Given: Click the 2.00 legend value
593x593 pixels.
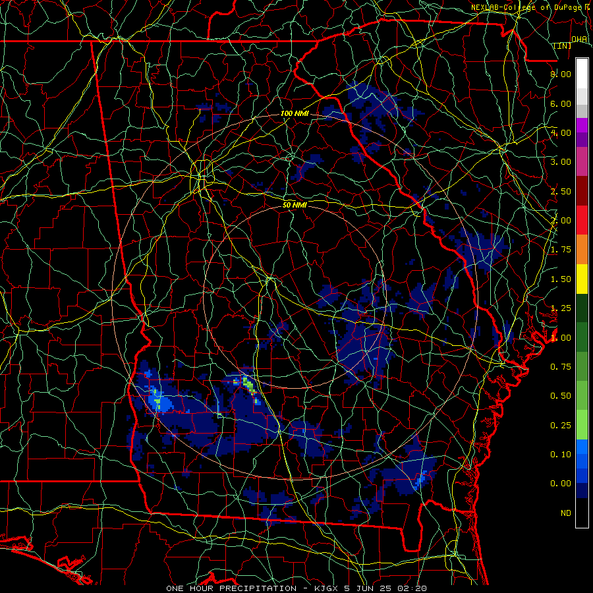Looking at the screenshot, I should tap(561, 221).
